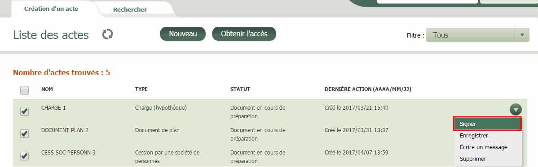Click Créé le 2017/03/31 13:37 date
The width and height of the screenshot is (538, 167).
tap(357, 130)
